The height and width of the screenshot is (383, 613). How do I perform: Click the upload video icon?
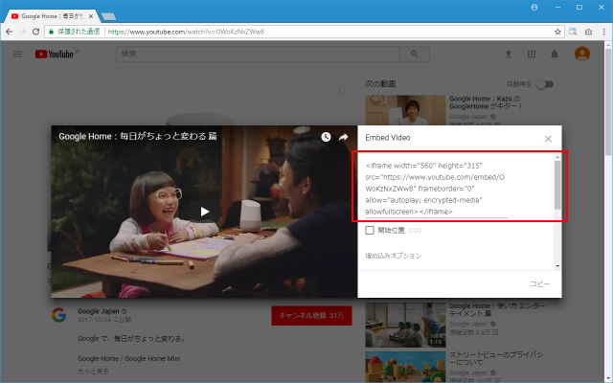(509, 54)
